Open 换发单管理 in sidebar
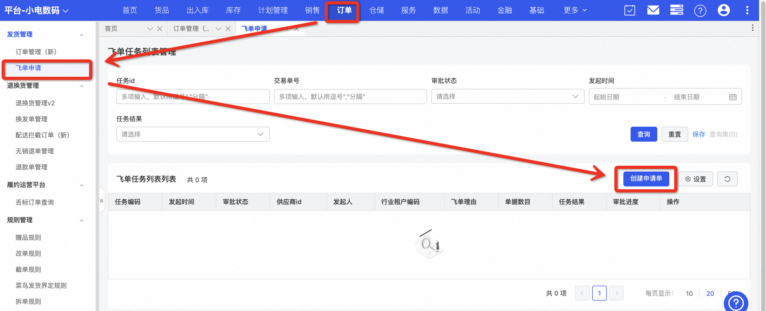This screenshot has height=311, width=766. click(31, 119)
